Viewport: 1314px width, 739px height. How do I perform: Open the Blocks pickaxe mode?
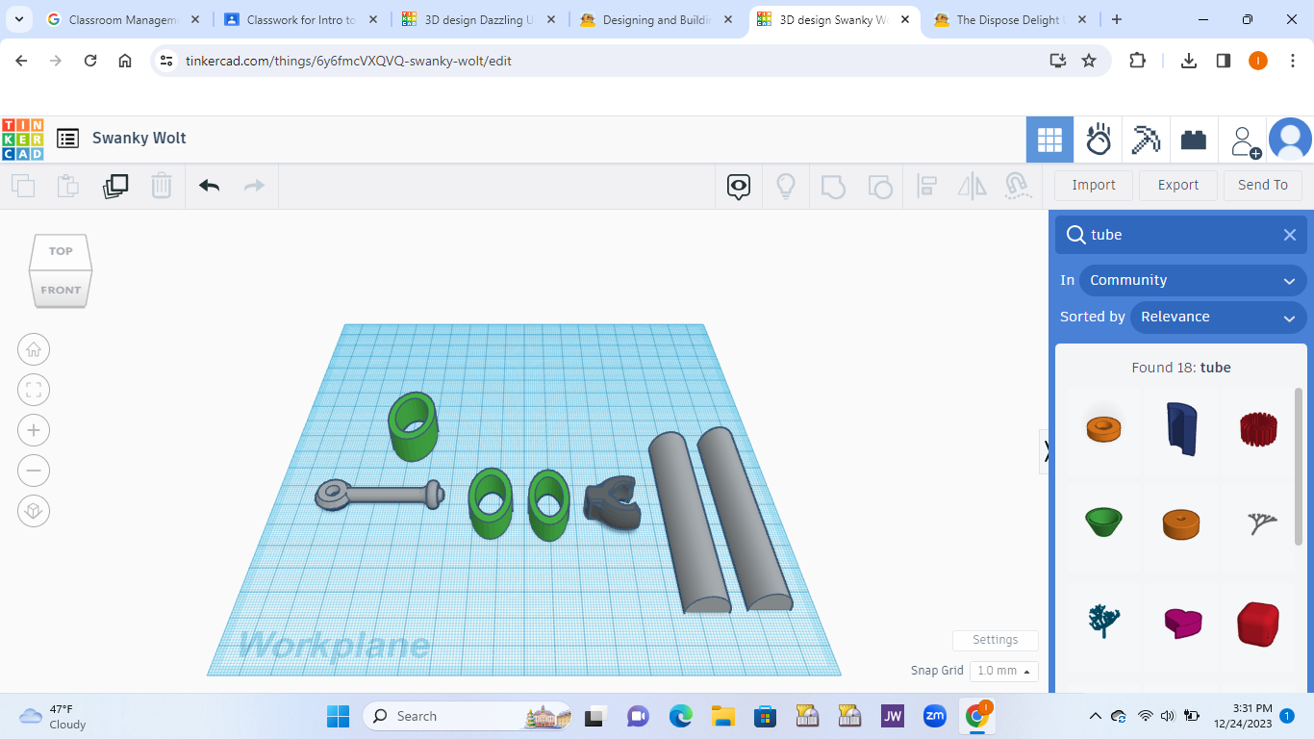(x=1146, y=140)
